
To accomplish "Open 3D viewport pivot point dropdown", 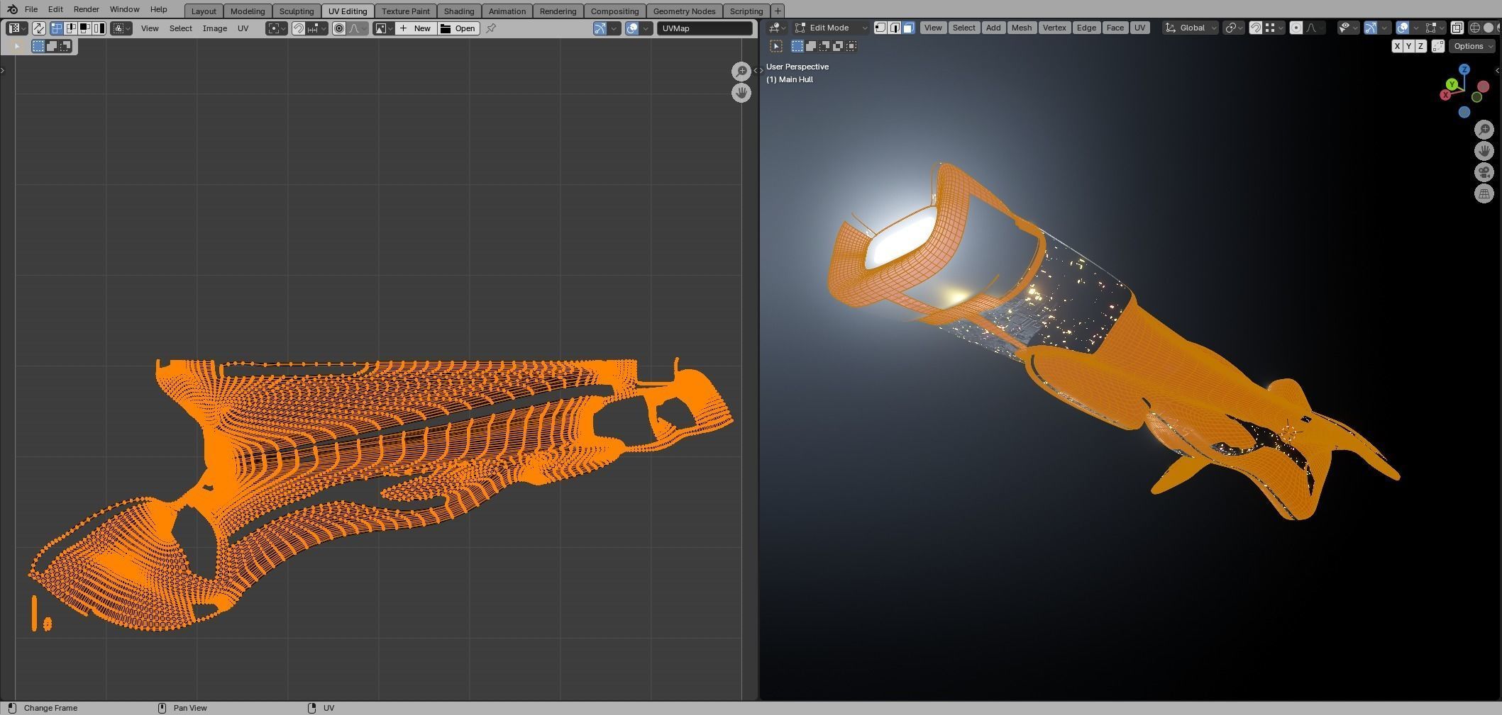I will click(1234, 28).
